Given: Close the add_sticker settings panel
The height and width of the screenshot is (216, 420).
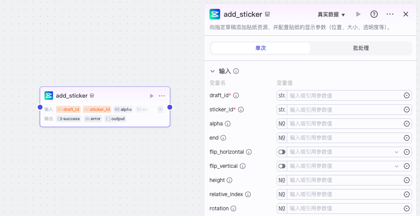Looking at the screenshot, I should [x=406, y=14].
